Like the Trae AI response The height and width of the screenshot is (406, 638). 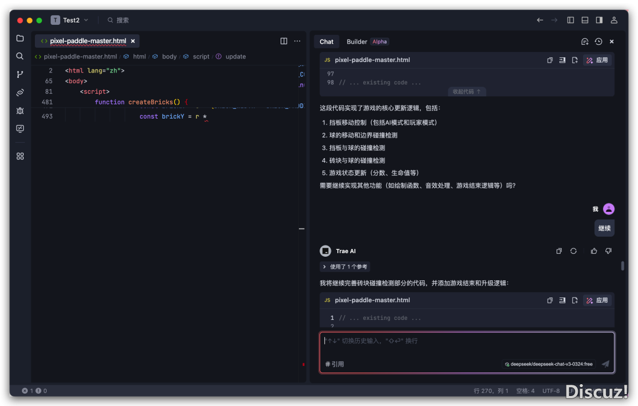point(594,251)
